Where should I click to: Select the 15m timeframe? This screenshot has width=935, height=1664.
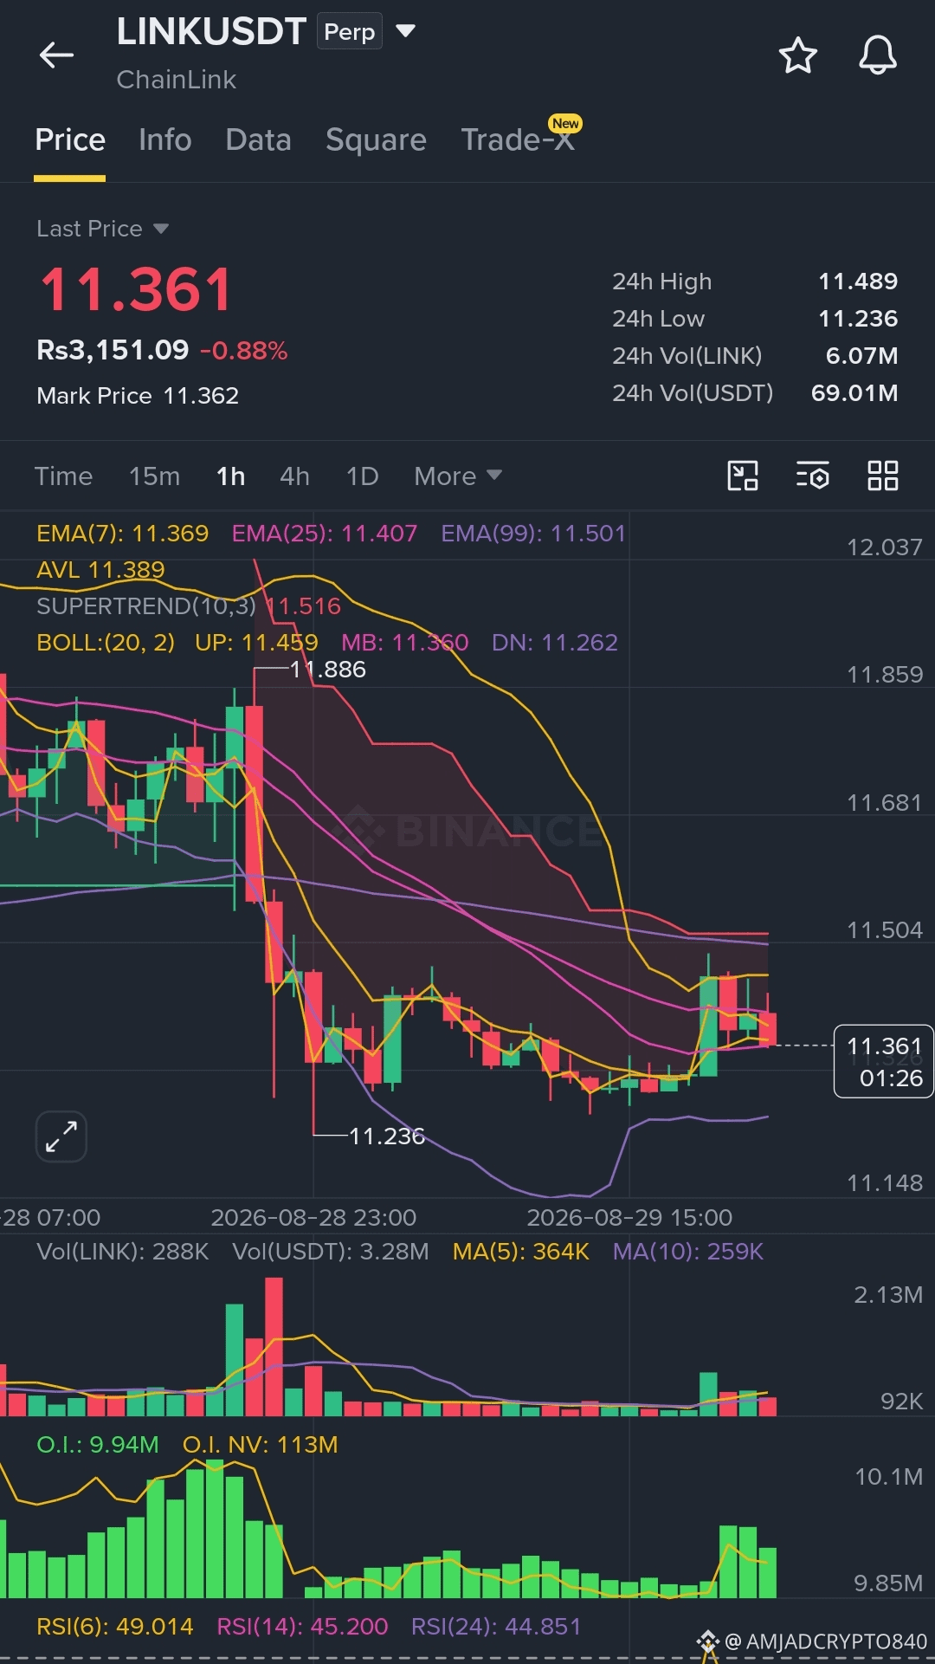[x=154, y=476]
